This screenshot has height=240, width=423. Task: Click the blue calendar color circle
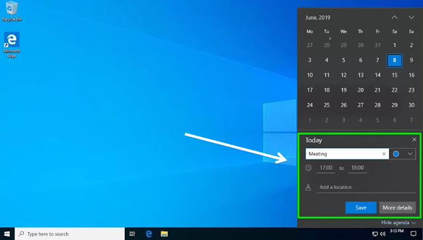click(x=396, y=154)
